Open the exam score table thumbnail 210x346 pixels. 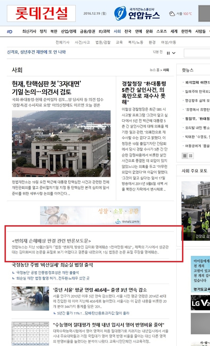click(x=30, y=333)
